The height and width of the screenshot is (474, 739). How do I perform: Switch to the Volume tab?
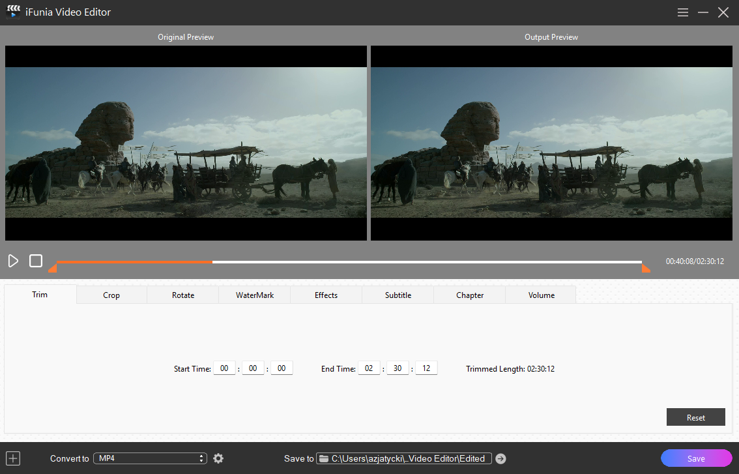coord(541,295)
